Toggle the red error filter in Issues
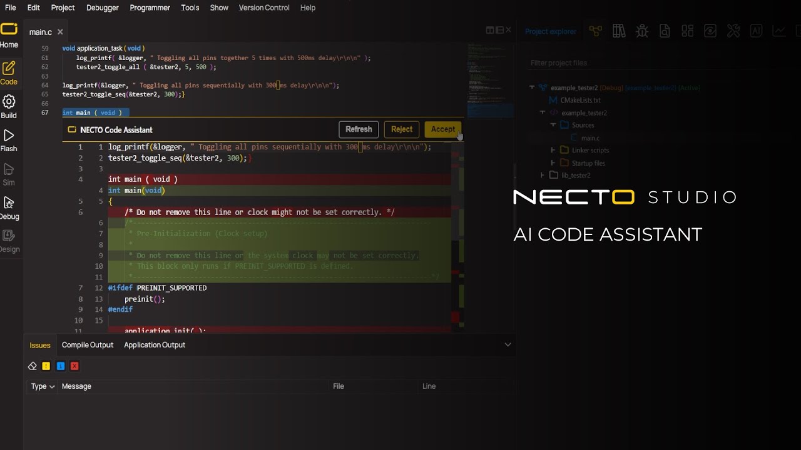Image resolution: width=801 pixels, height=450 pixels. (74, 366)
